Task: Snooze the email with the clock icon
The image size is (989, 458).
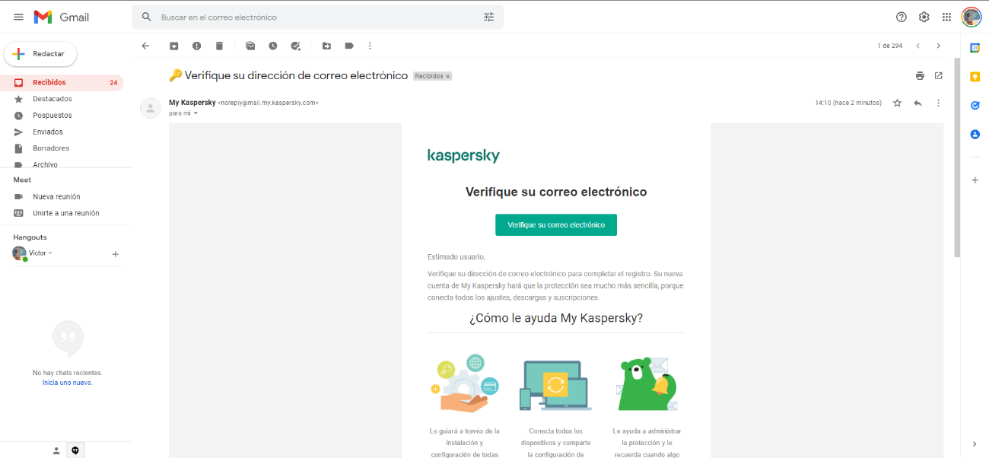Action: point(272,46)
